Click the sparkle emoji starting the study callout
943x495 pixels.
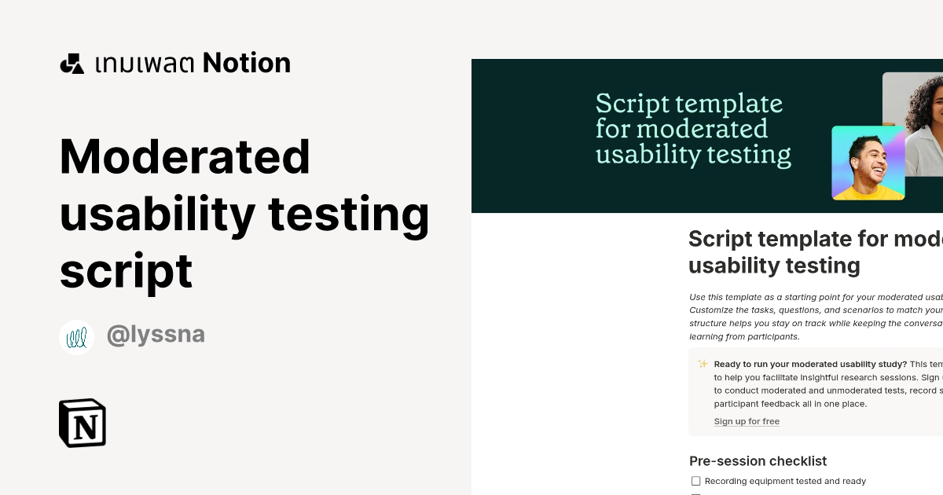click(701, 363)
